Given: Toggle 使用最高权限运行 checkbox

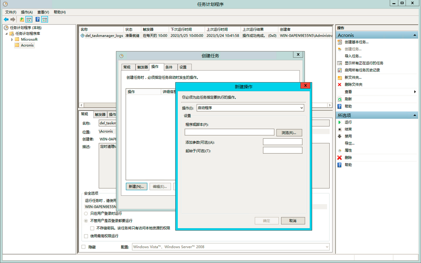Looking at the screenshot, I should 86,236.
